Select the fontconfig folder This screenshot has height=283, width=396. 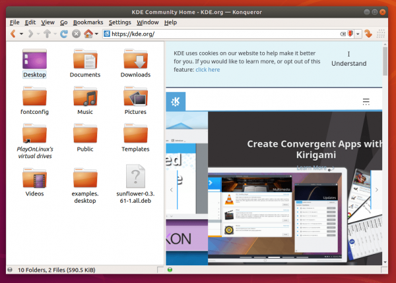(34, 101)
